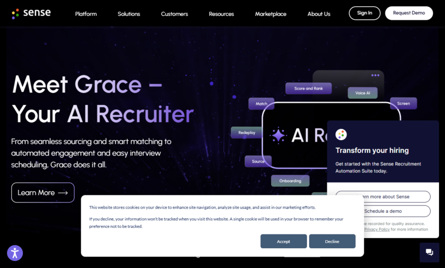
Task: Go to the Marketplace menu item
Action: pos(271,14)
